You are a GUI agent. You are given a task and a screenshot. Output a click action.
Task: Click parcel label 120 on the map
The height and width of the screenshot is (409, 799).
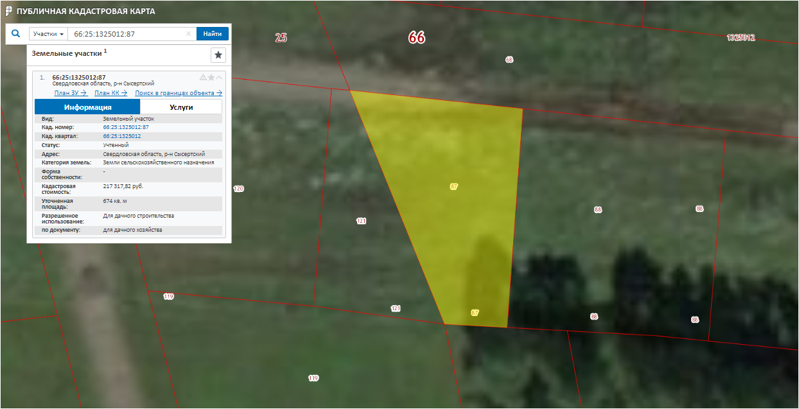(x=238, y=189)
